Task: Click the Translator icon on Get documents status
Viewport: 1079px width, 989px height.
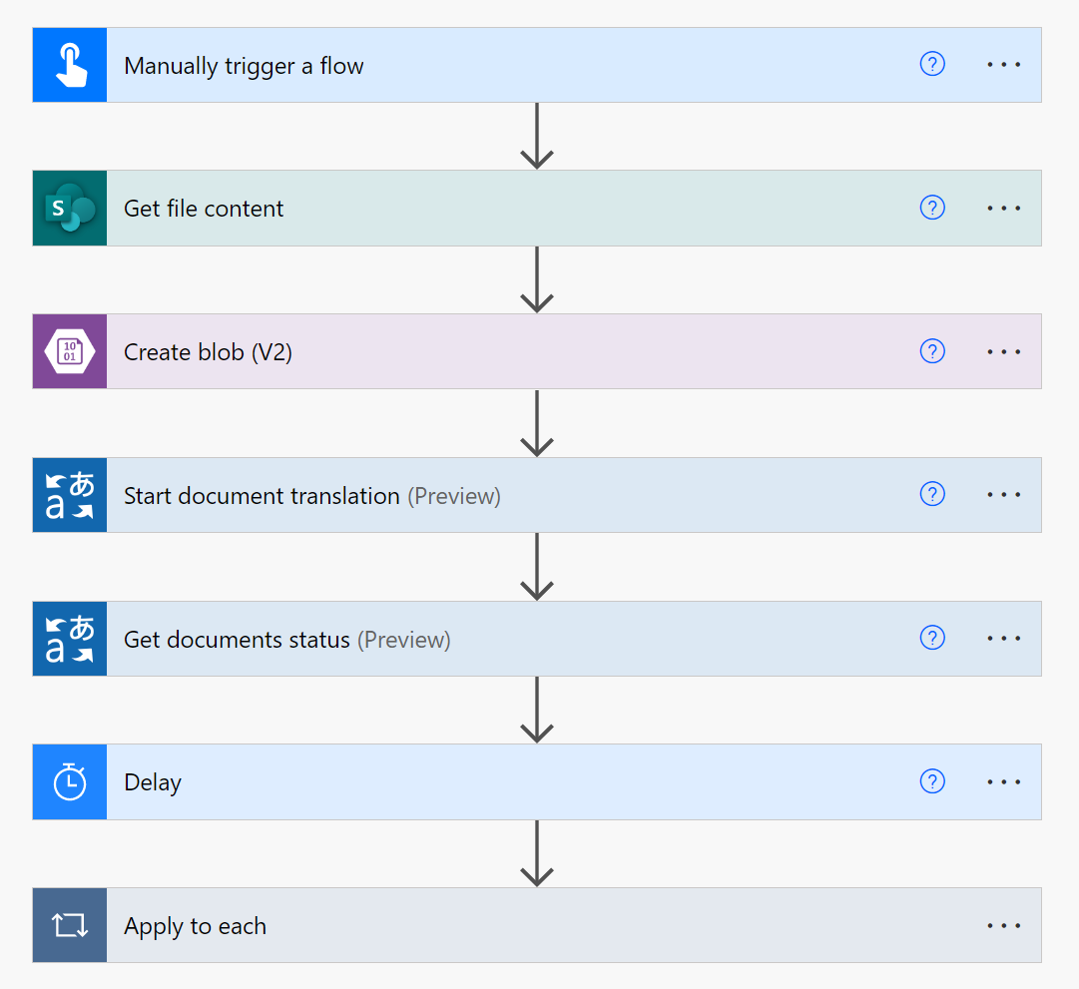Action: pyautogui.click(x=69, y=638)
